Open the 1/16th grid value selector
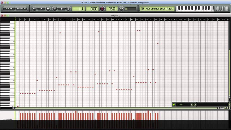 [x=183, y=104]
